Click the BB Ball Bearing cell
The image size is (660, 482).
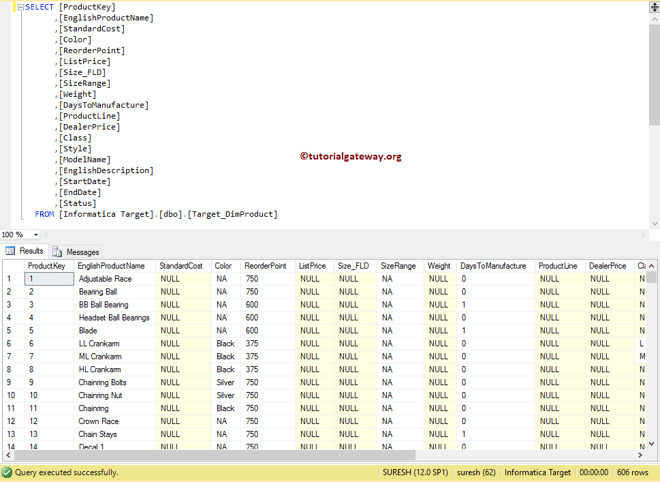click(115, 305)
